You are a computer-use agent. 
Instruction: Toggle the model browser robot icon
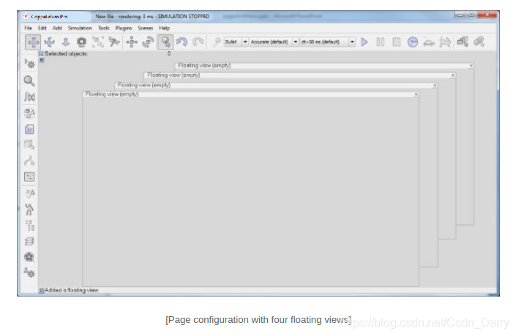point(29,209)
